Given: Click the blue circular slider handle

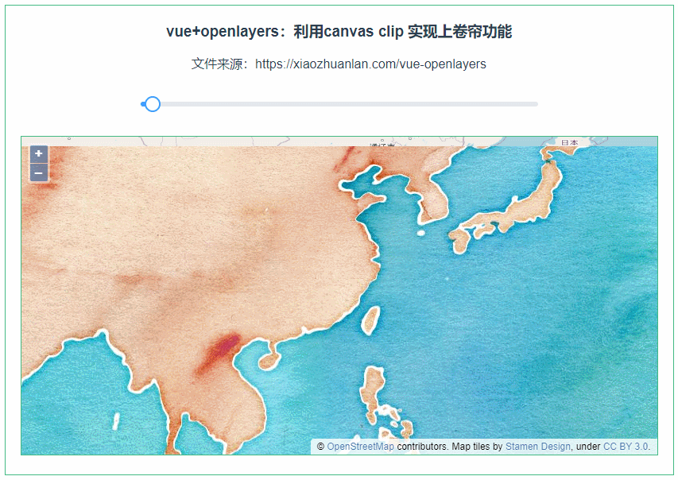Looking at the screenshot, I should pyautogui.click(x=152, y=104).
